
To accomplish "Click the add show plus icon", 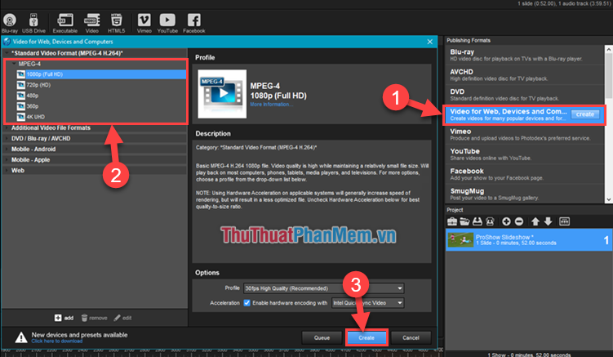I will click(506, 221).
